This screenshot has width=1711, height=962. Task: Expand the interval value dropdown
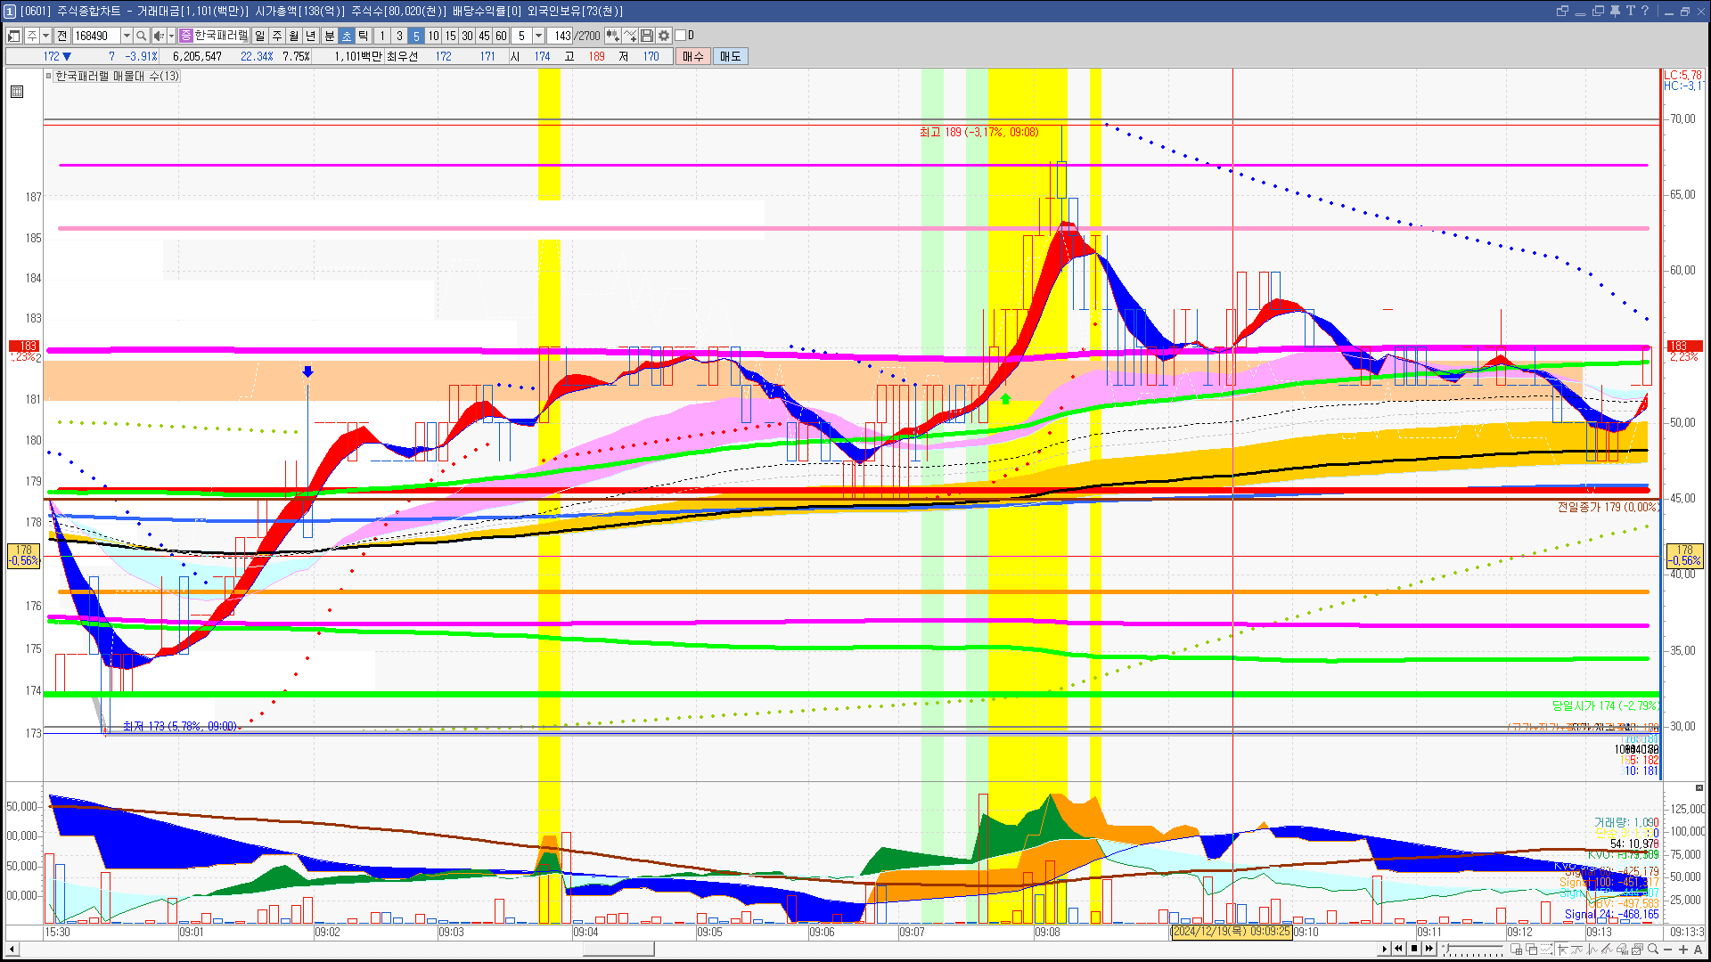538,36
